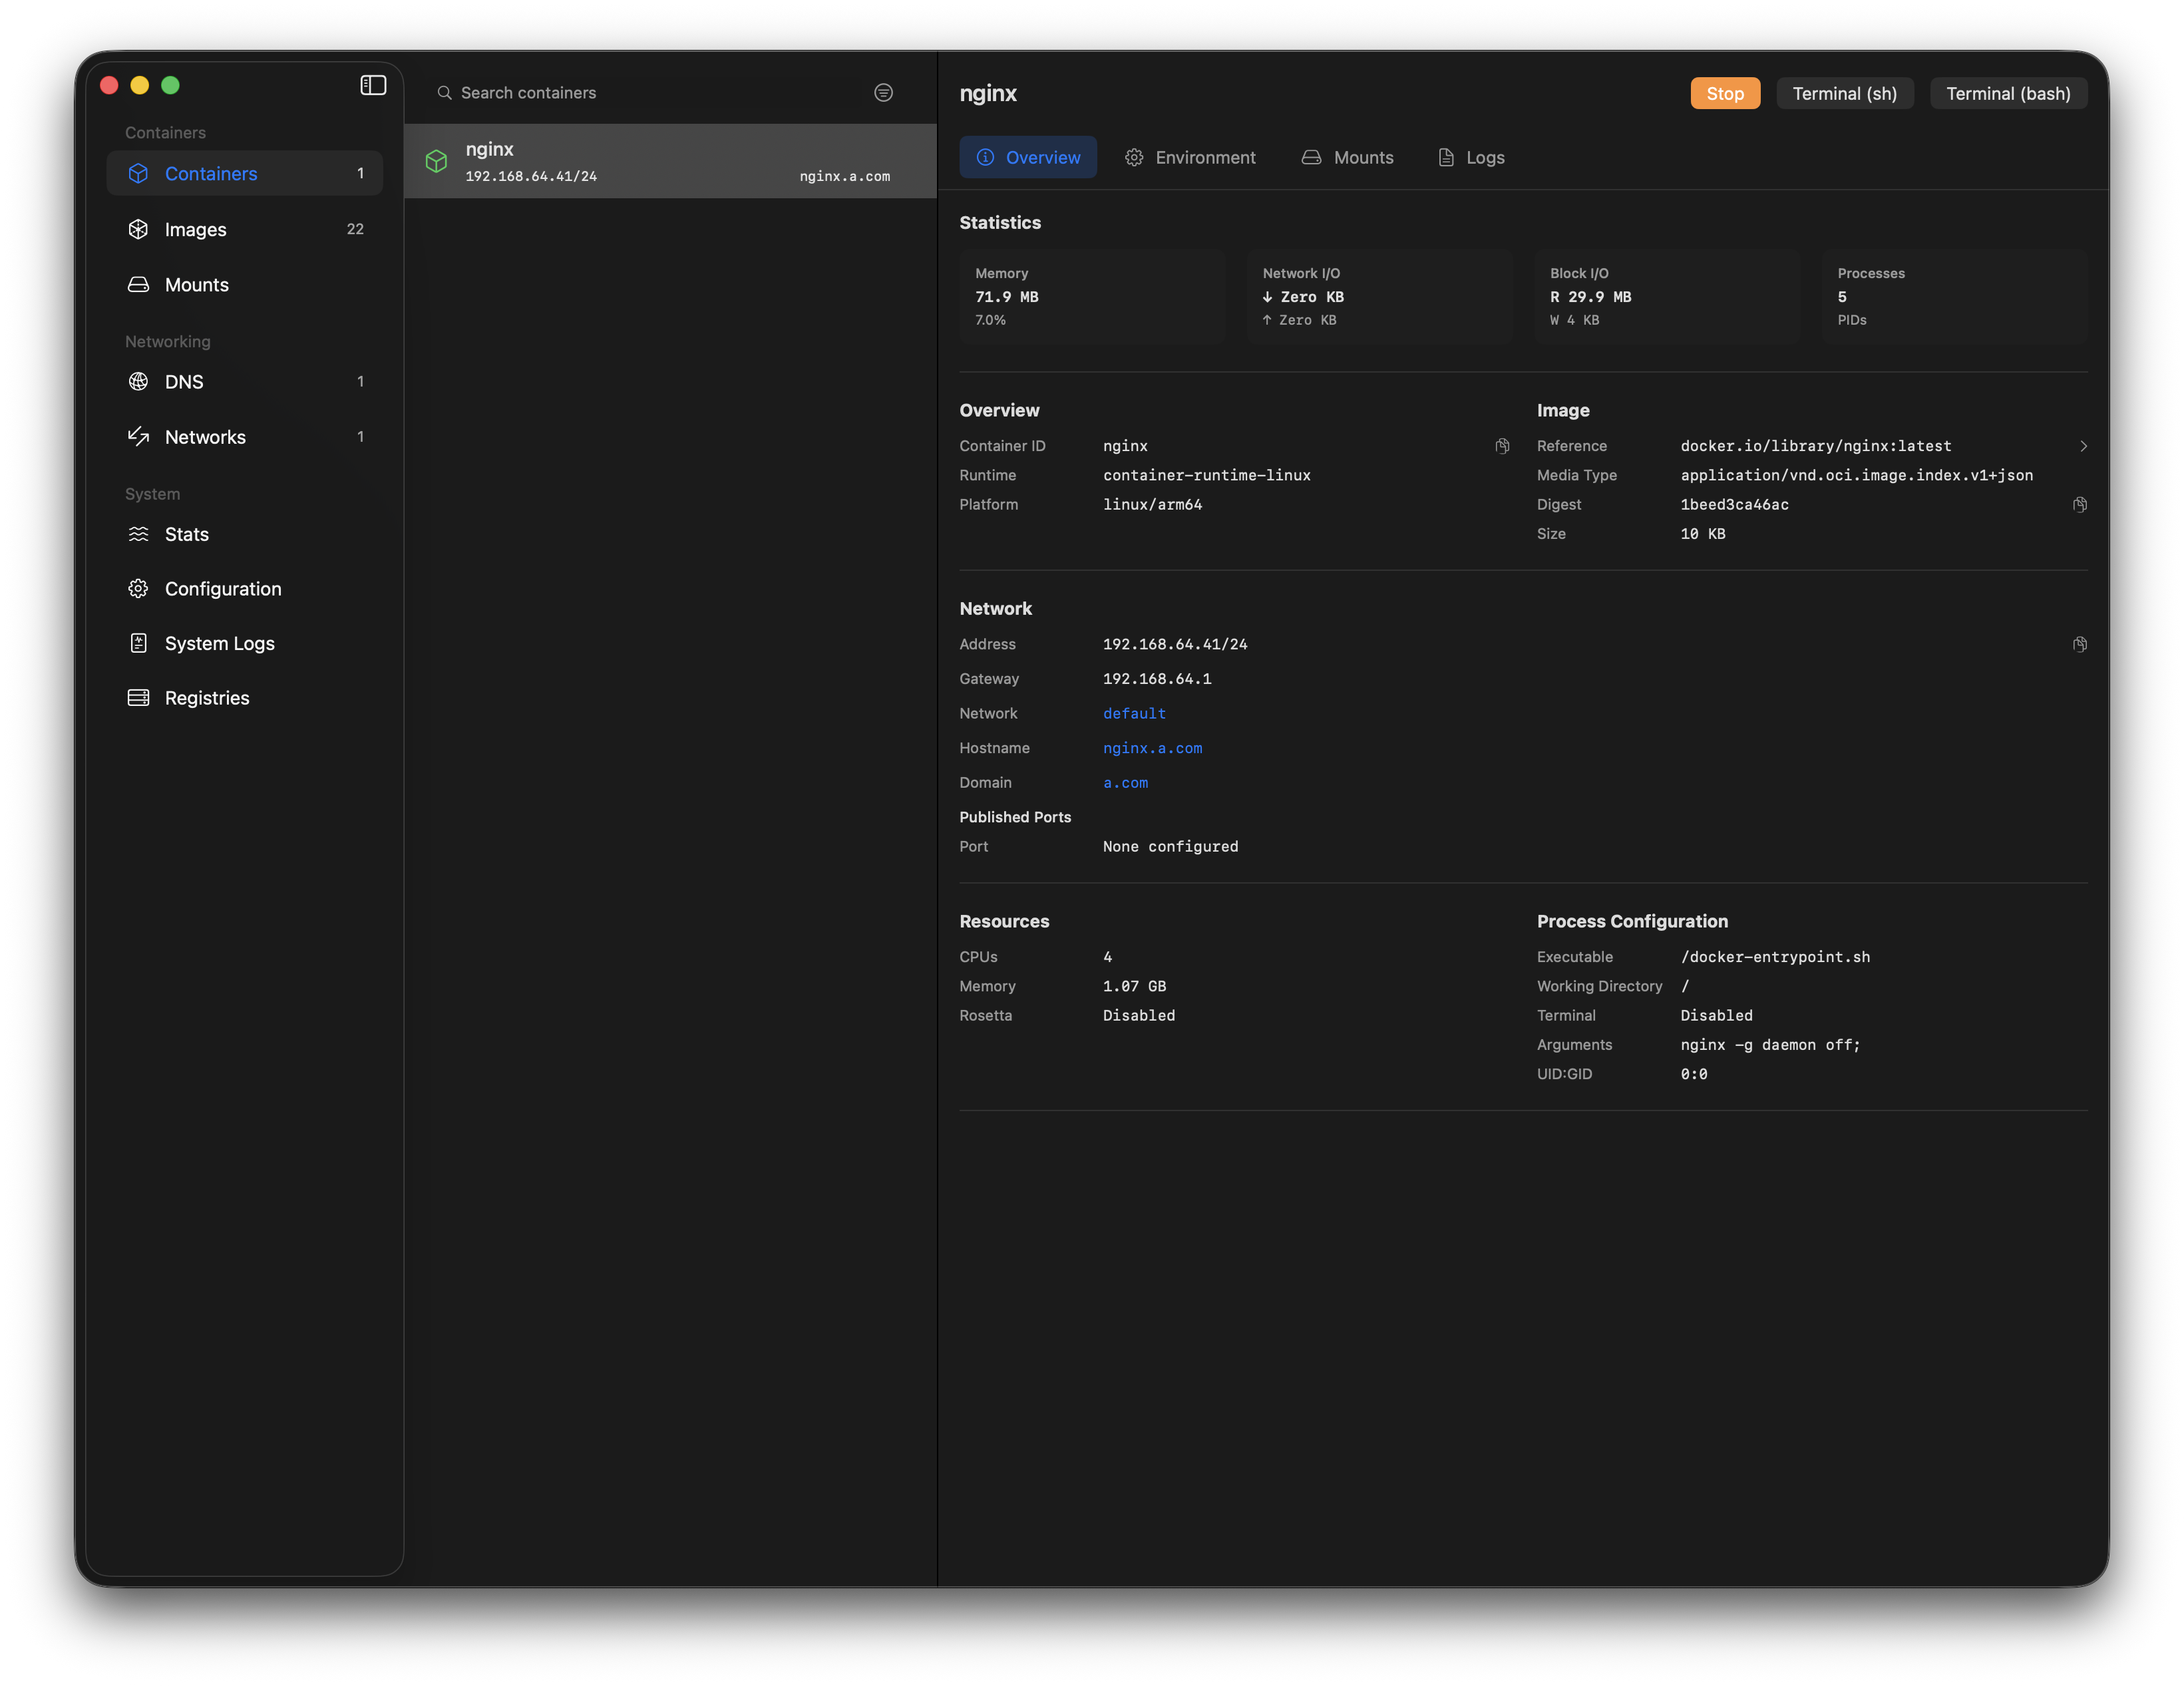Follow the default network link
The height and width of the screenshot is (1686, 2184).
click(x=1134, y=713)
